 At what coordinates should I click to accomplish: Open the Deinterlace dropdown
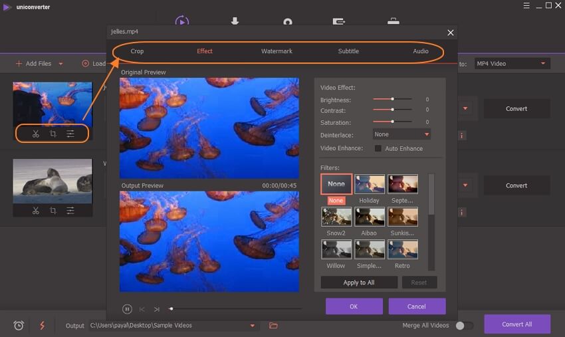coord(401,134)
